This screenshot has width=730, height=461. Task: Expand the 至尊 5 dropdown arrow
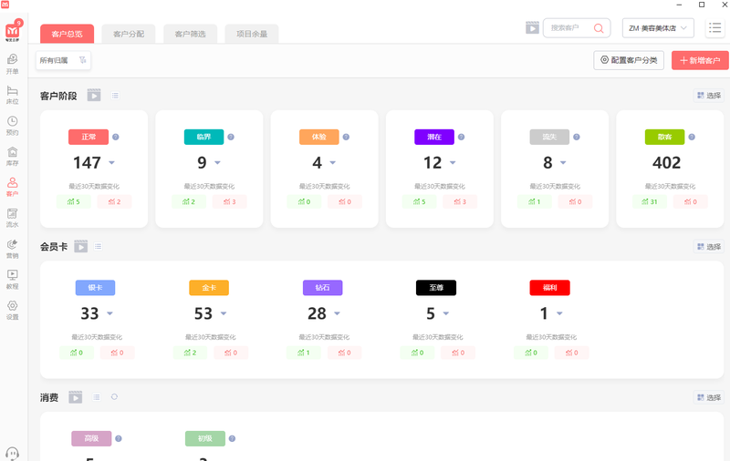(x=446, y=313)
